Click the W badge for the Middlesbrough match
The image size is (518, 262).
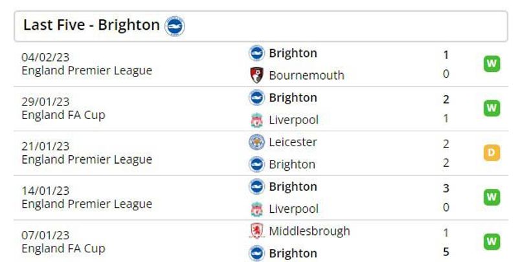click(x=492, y=242)
